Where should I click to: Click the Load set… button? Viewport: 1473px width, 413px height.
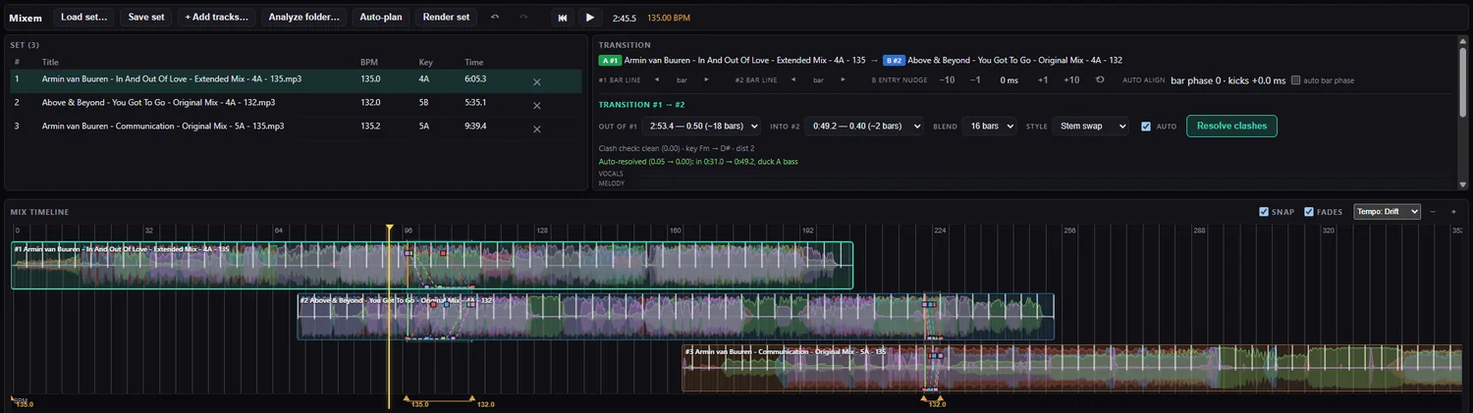pyautogui.click(x=83, y=17)
